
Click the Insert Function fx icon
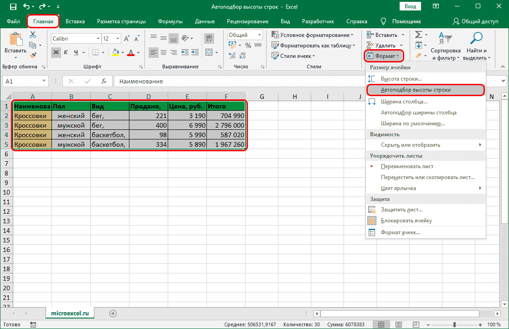tap(104, 81)
